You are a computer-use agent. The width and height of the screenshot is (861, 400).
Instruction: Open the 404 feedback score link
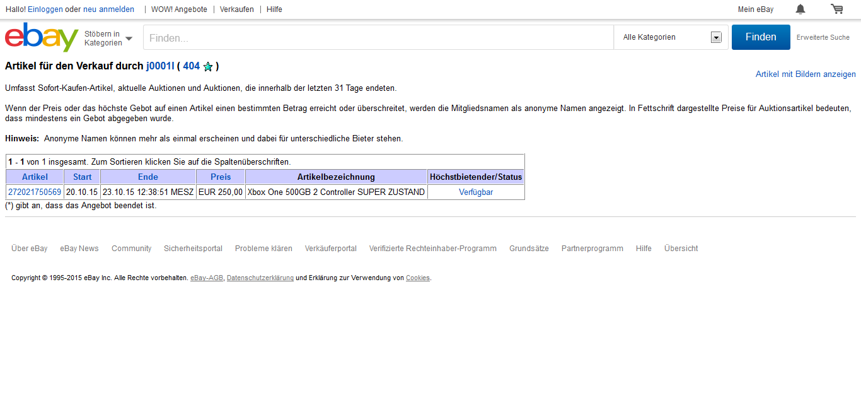[x=192, y=66]
